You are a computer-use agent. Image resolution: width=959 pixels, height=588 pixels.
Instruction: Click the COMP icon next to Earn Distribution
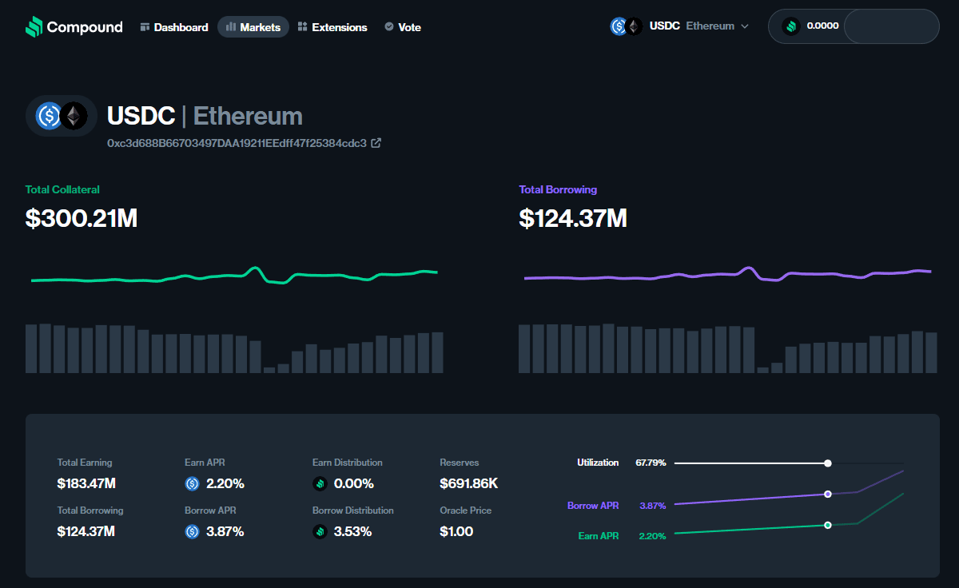[x=319, y=483]
